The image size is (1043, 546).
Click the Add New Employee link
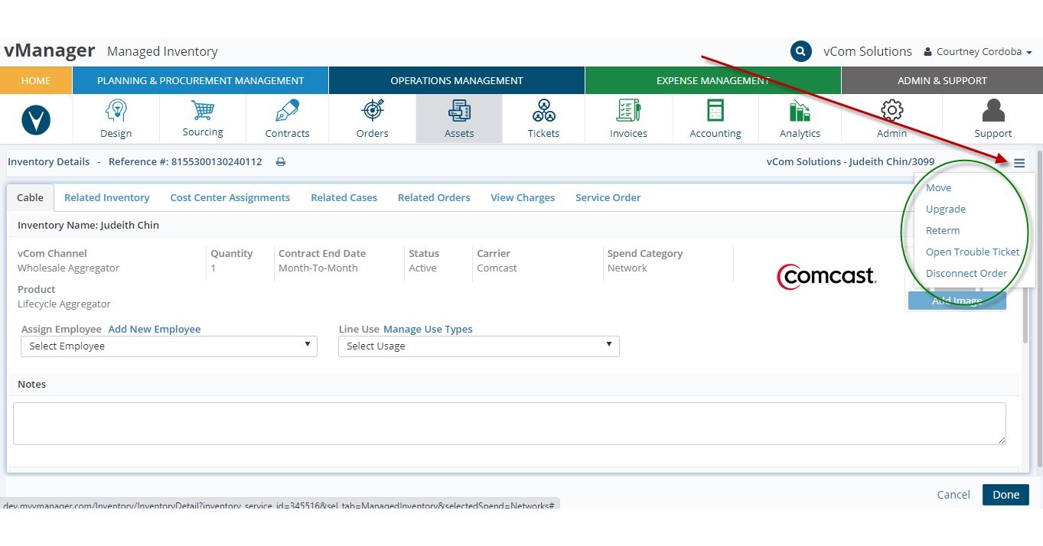154,328
